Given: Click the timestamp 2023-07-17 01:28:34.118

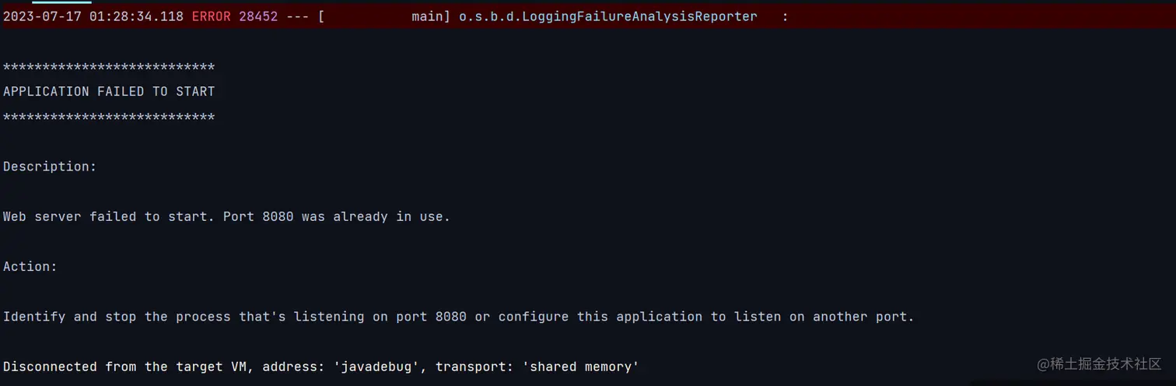Looking at the screenshot, I should click(x=93, y=16).
